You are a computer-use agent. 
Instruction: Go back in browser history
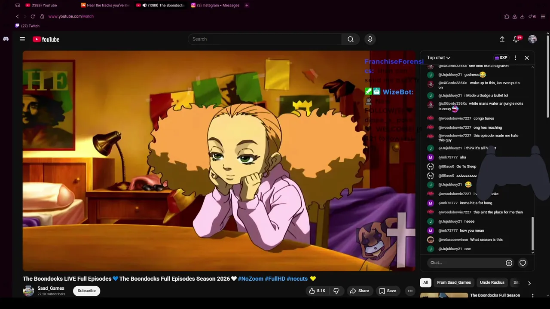point(17,16)
